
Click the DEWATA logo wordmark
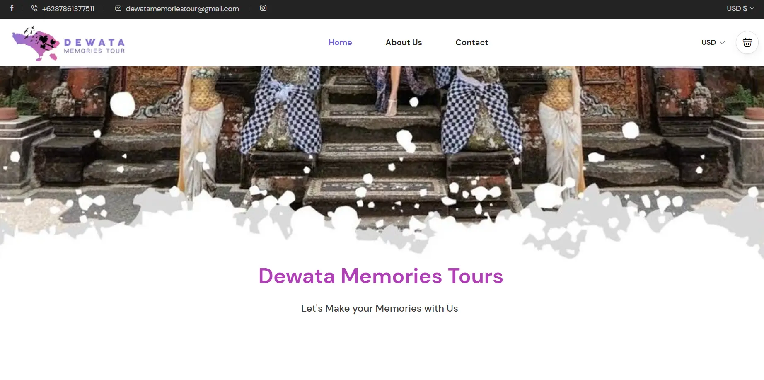tap(94, 42)
